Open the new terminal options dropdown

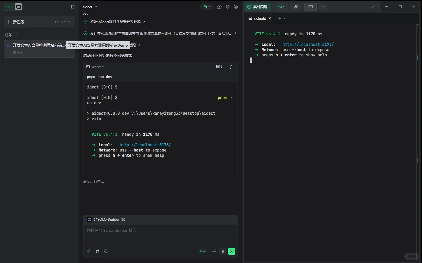(285, 18)
